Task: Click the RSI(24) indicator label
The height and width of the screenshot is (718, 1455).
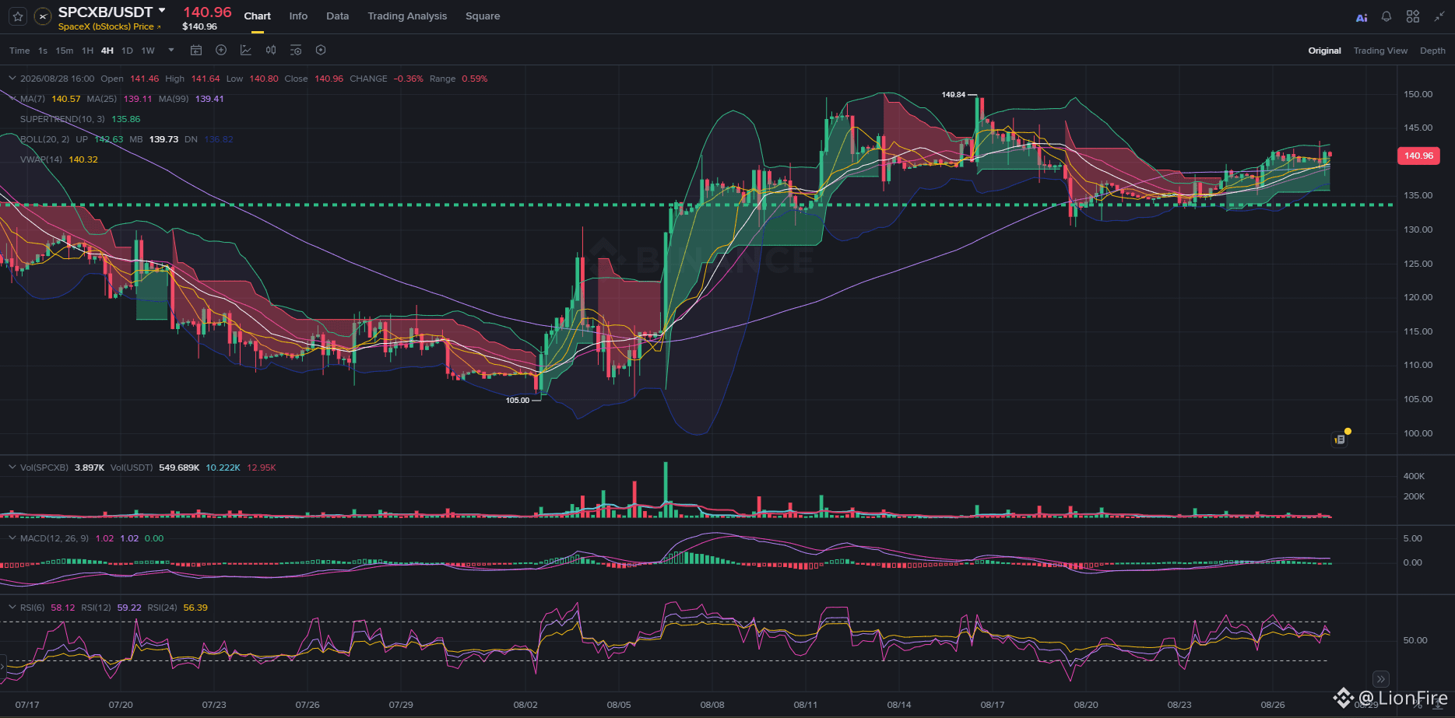Action: [163, 608]
